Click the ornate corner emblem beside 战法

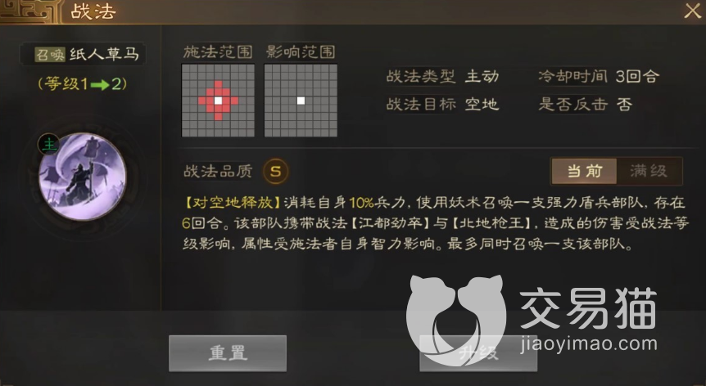30,11
